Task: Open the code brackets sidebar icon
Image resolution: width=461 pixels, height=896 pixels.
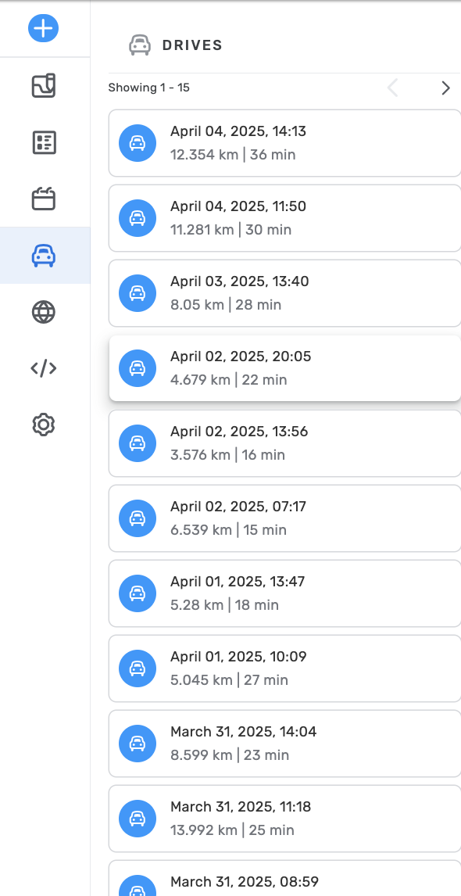Action: click(44, 368)
